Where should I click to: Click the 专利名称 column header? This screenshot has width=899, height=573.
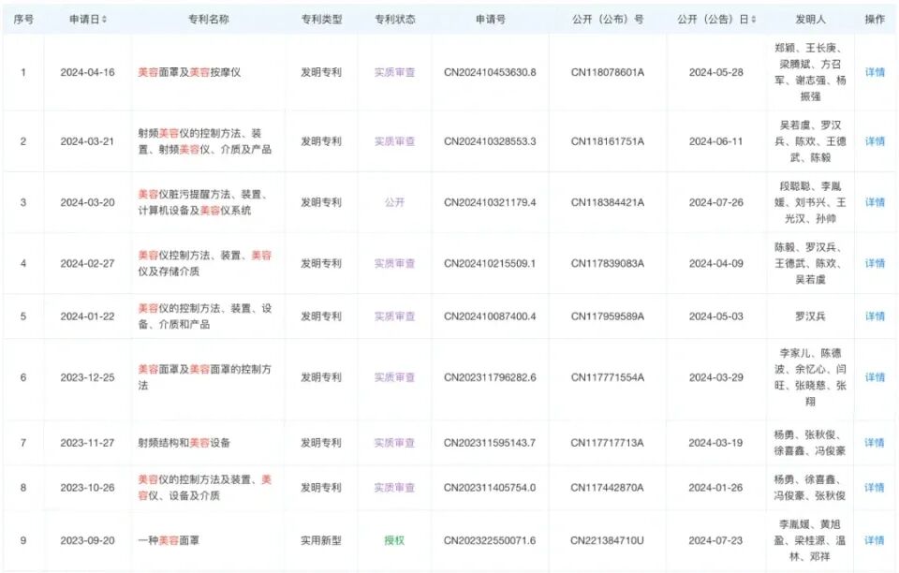tap(208, 20)
